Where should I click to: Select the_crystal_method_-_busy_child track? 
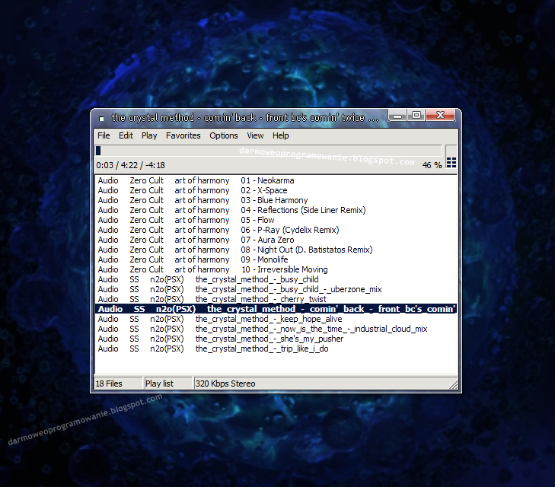pyautogui.click(x=276, y=279)
